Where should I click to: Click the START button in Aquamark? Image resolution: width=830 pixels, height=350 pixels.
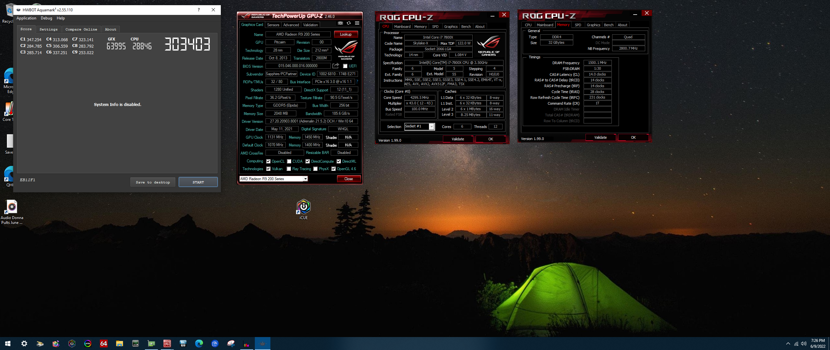[x=198, y=182]
